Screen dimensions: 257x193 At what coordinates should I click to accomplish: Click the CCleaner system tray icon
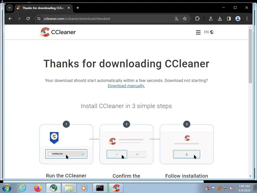(x=208, y=188)
